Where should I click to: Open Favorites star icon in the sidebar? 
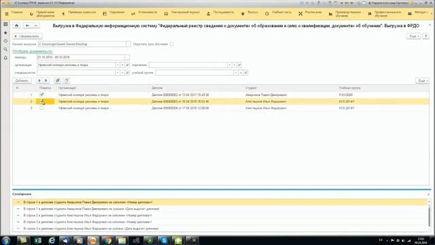pos(5,33)
